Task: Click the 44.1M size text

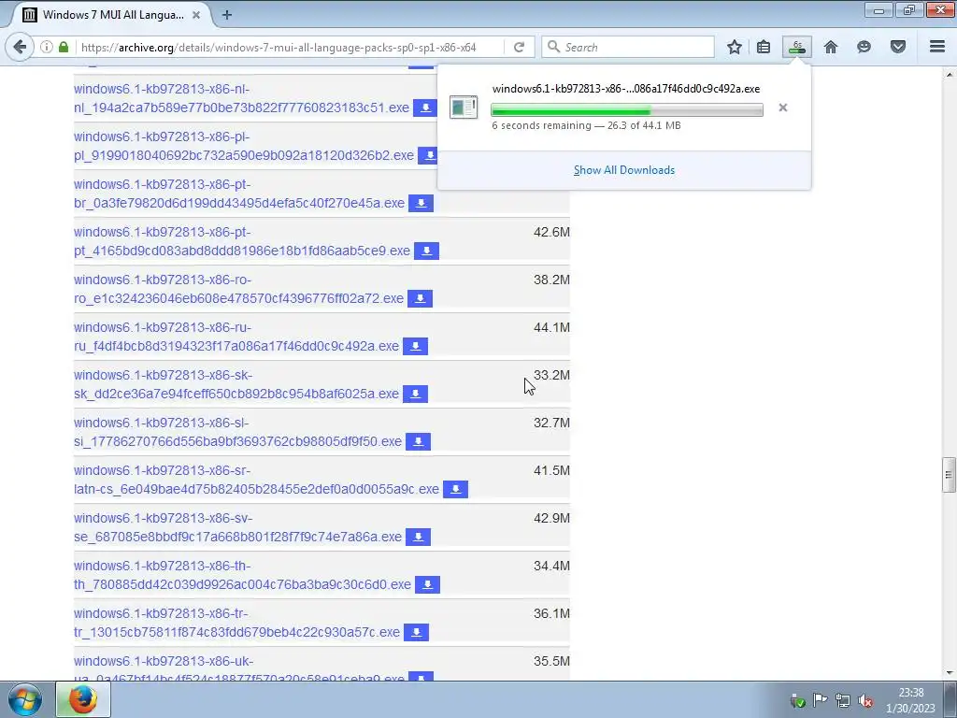Action: [551, 327]
